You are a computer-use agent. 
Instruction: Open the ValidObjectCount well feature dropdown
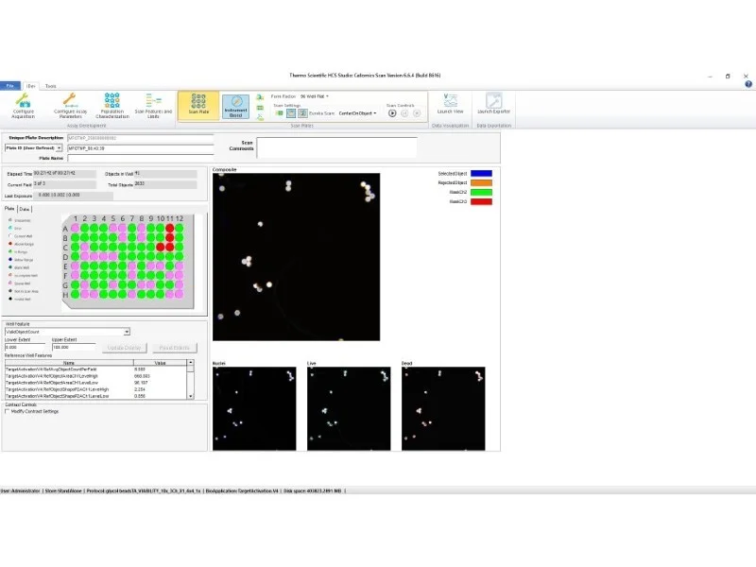(127, 331)
